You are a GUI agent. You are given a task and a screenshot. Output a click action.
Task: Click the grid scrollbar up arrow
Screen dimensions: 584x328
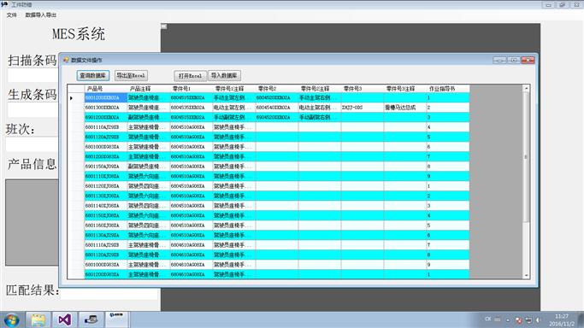[x=526, y=88]
